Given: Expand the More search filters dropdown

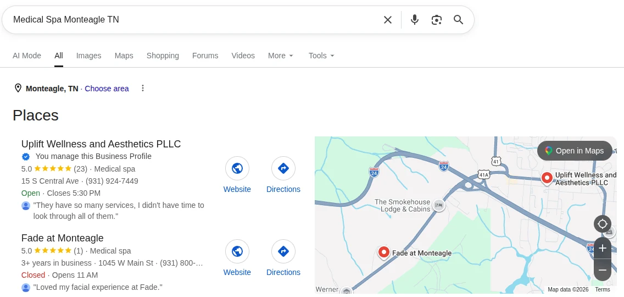Looking at the screenshot, I should tap(281, 56).
